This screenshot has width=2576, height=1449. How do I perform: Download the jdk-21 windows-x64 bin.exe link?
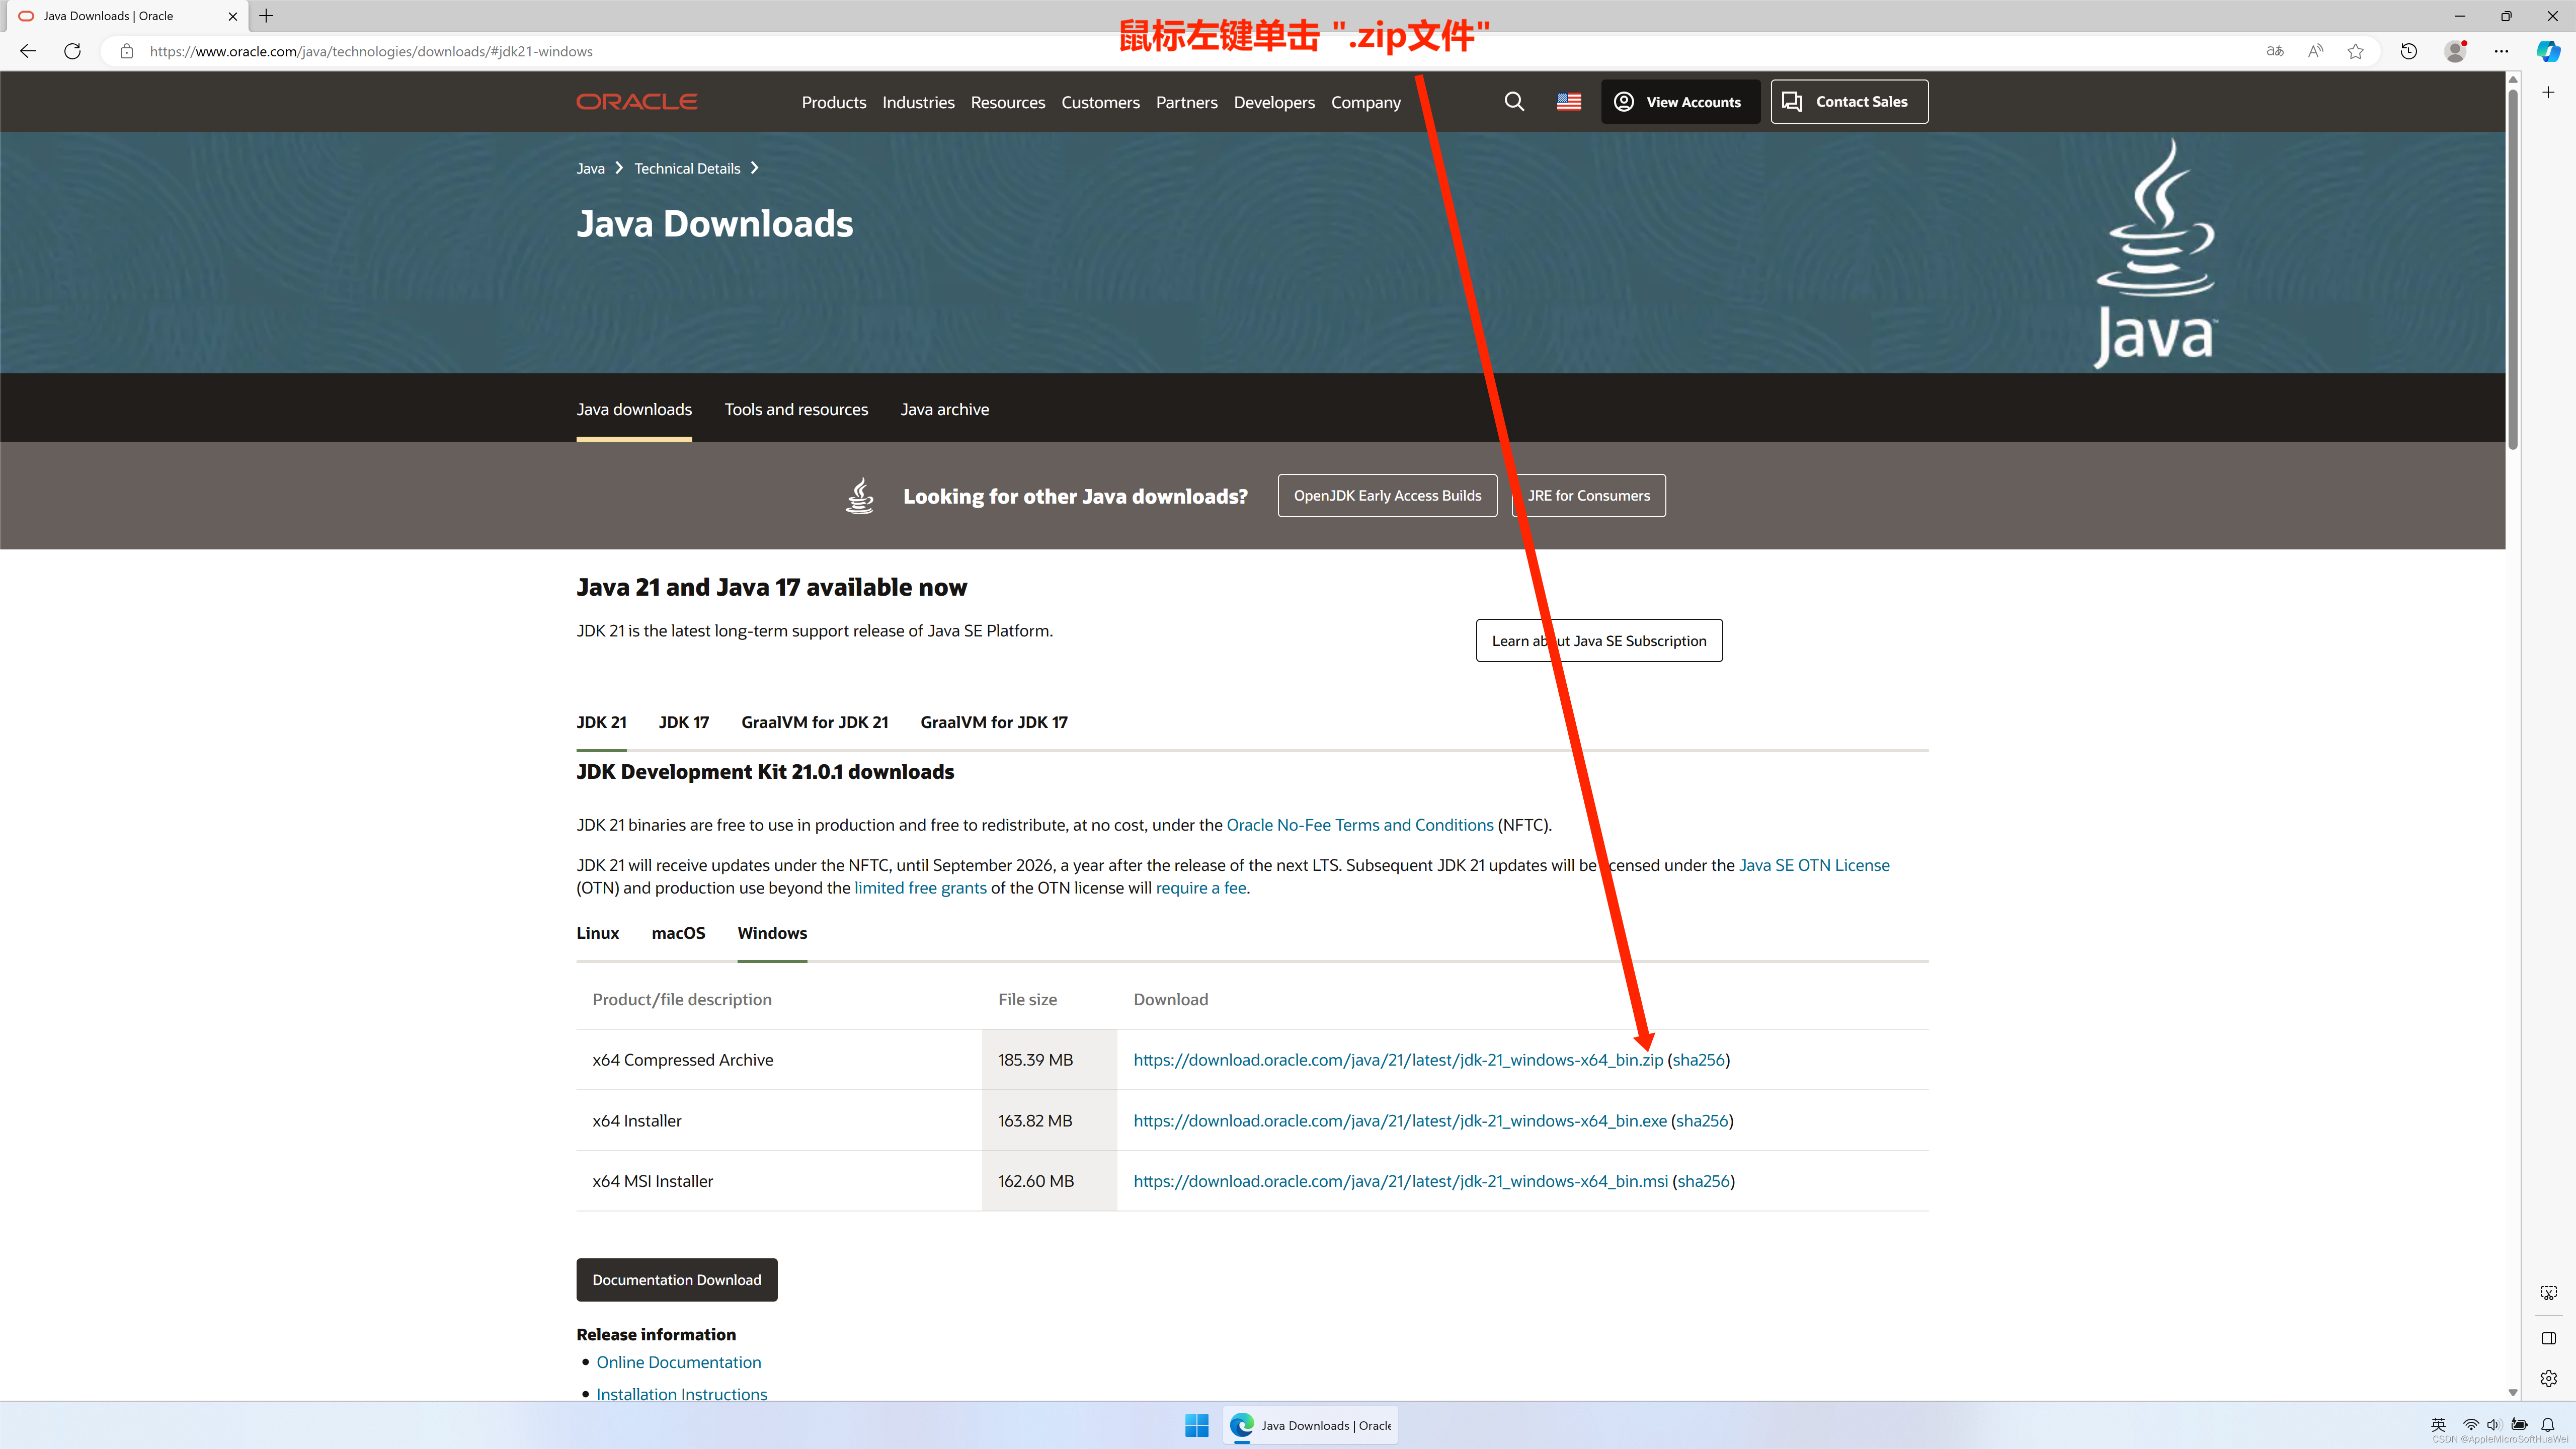pyautogui.click(x=1400, y=1121)
